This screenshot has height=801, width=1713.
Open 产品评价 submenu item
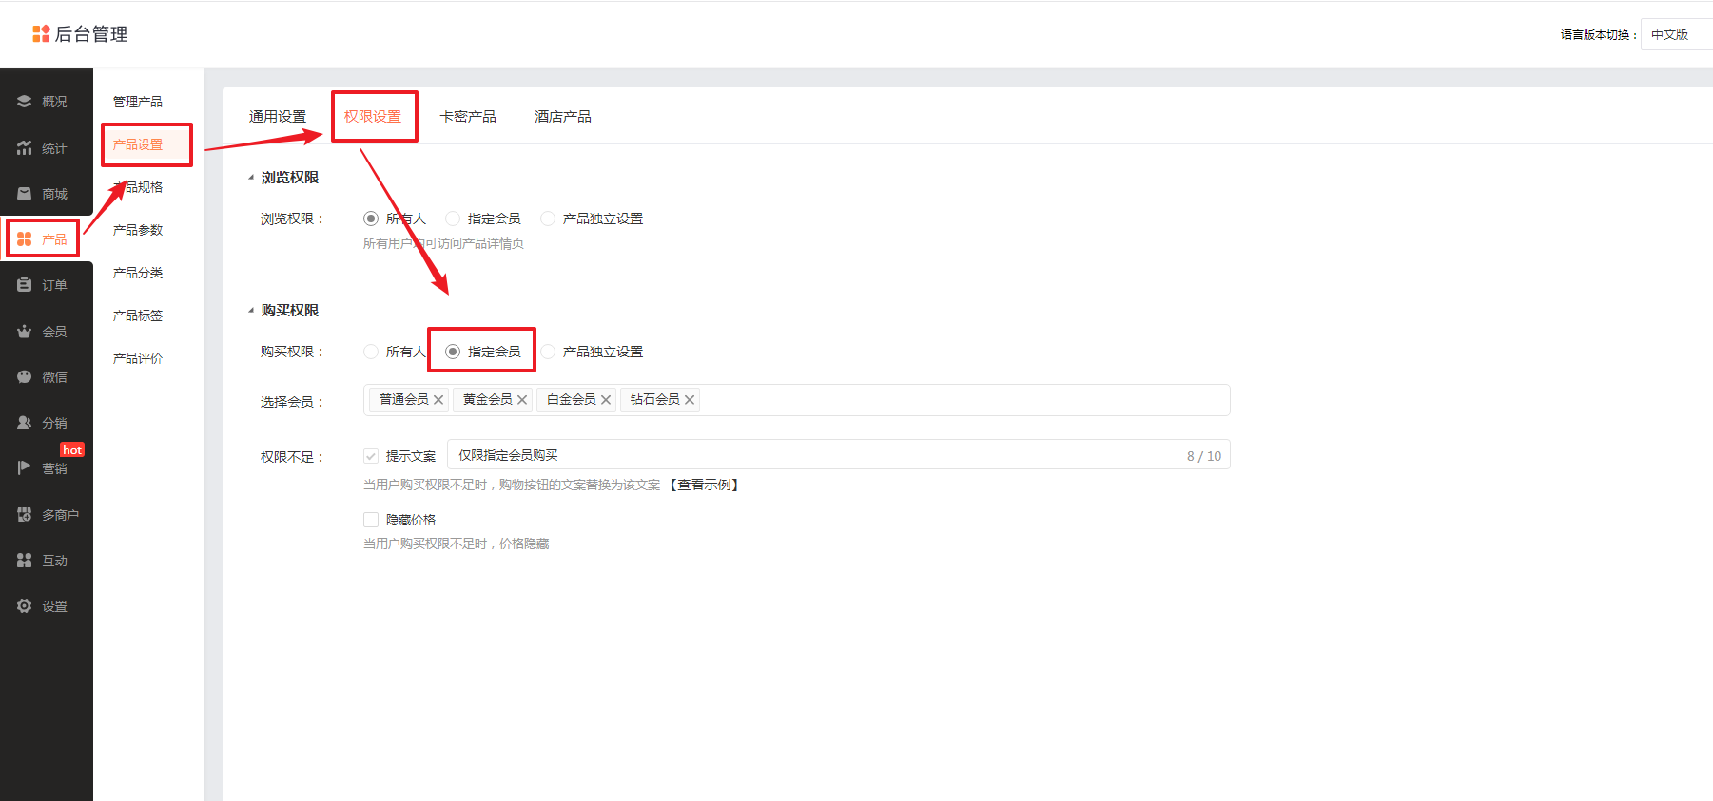[138, 358]
